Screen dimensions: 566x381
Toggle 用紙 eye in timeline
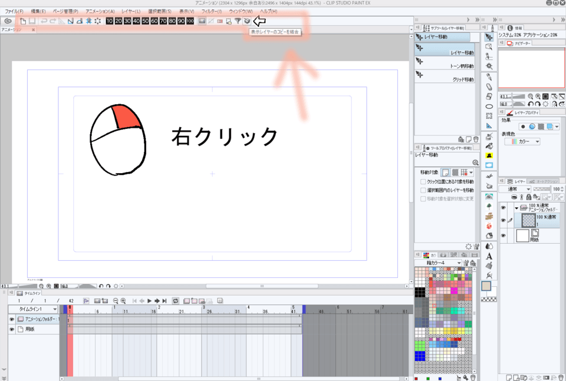click(x=12, y=329)
